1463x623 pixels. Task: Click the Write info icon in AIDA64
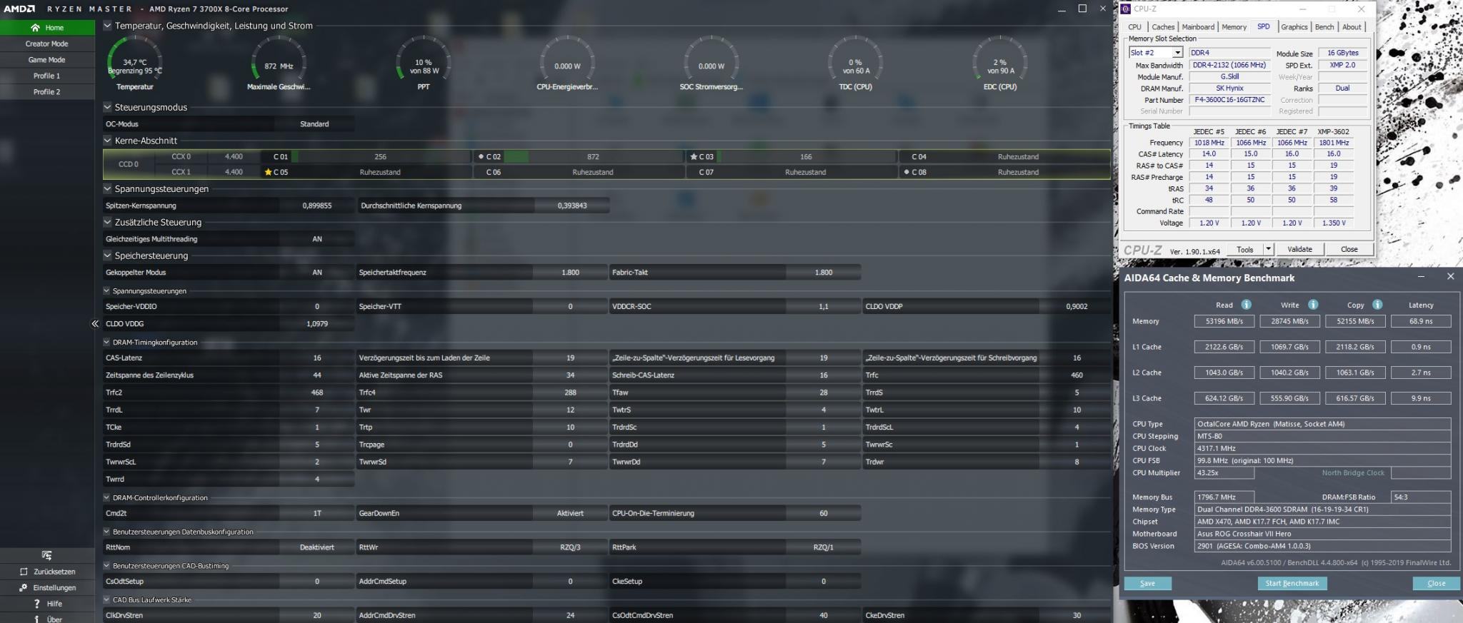[1313, 305]
